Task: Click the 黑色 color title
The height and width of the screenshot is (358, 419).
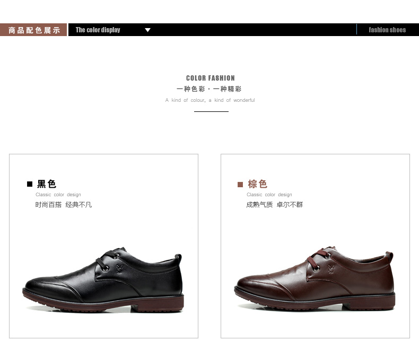Action: (x=47, y=184)
